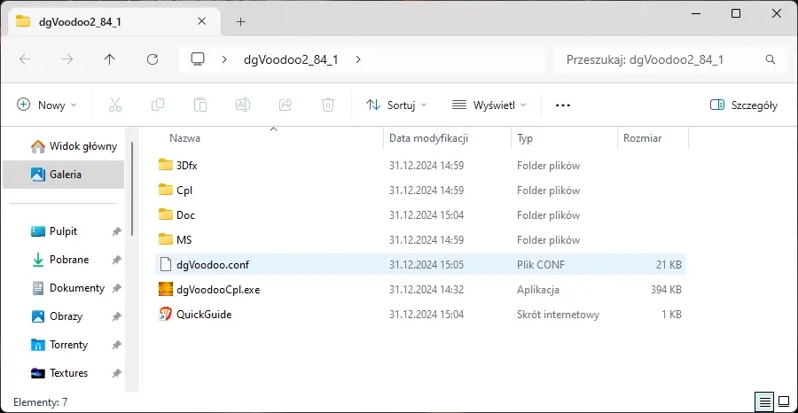Open the Cpl folder icon
Viewport: 798px width, 413px height.
166,191
